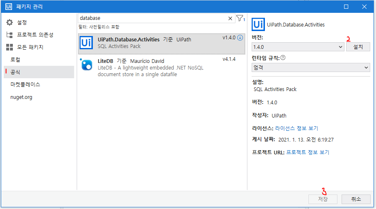376x209 pixels.
Task: Click the LiteDB lightweight embedded description text
Action: pyautogui.click(x=150, y=71)
